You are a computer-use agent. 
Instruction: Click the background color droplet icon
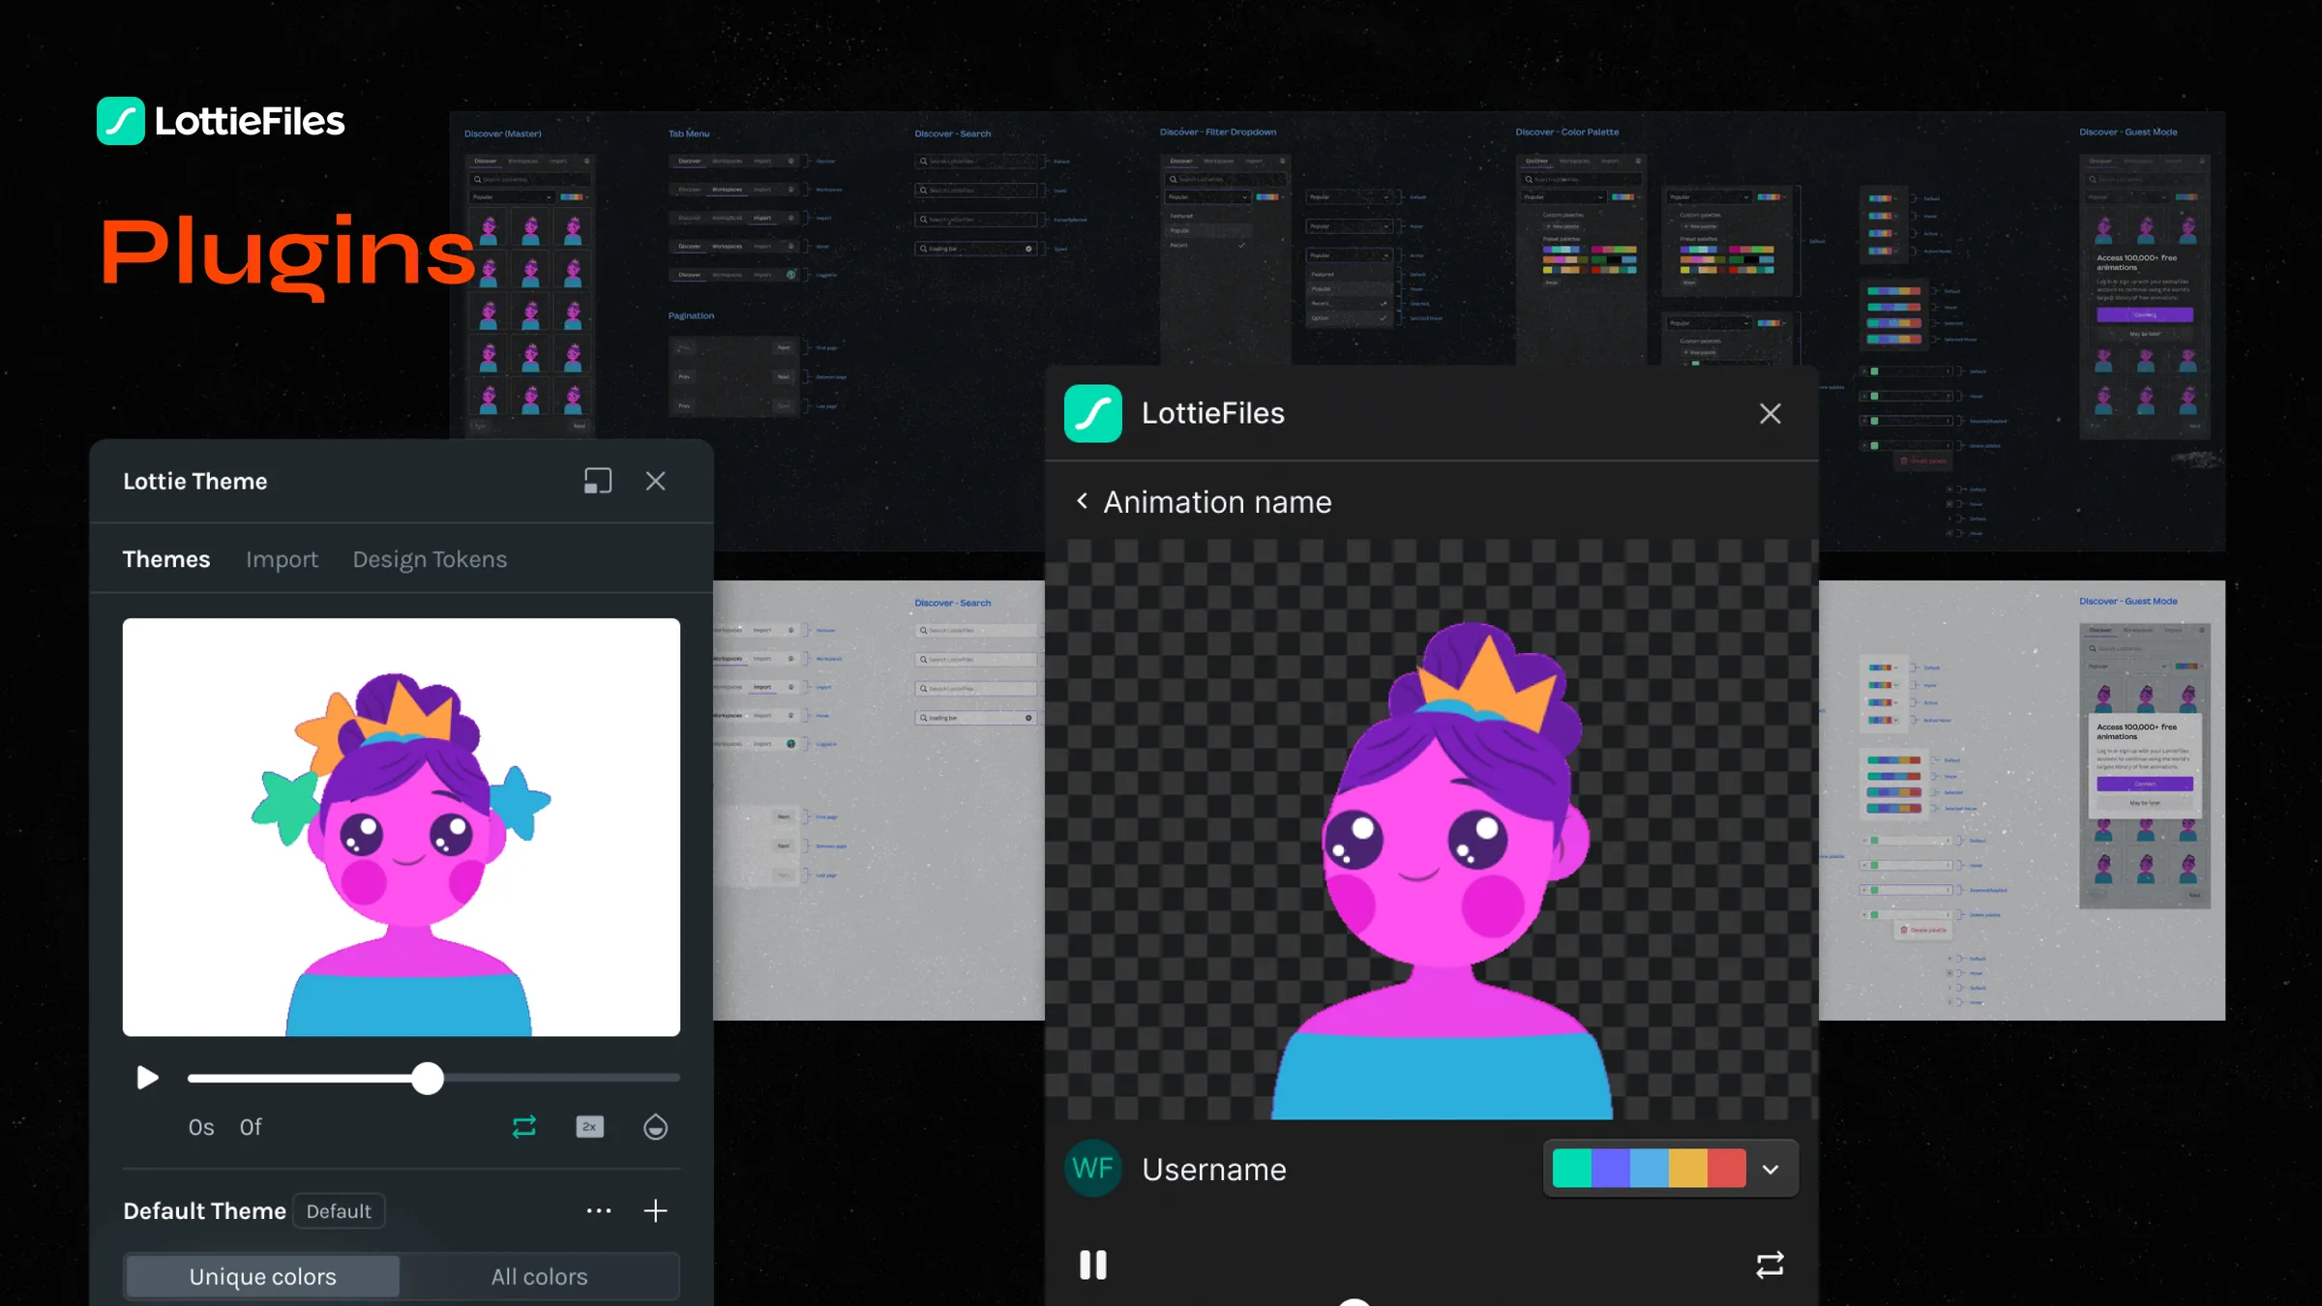tap(656, 1127)
